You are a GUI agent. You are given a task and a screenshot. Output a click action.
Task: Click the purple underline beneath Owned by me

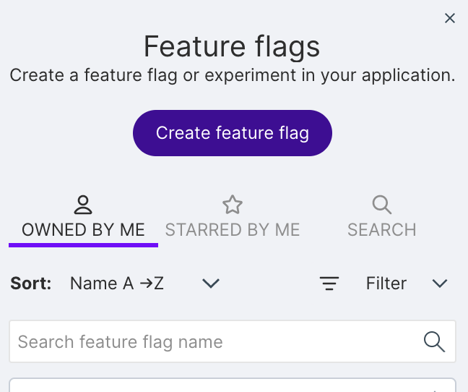tap(83, 245)
